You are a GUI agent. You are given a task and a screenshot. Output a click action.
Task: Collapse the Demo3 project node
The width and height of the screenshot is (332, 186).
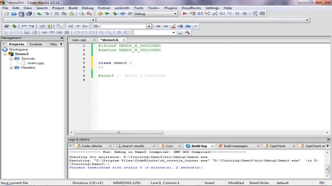point(5,54)
